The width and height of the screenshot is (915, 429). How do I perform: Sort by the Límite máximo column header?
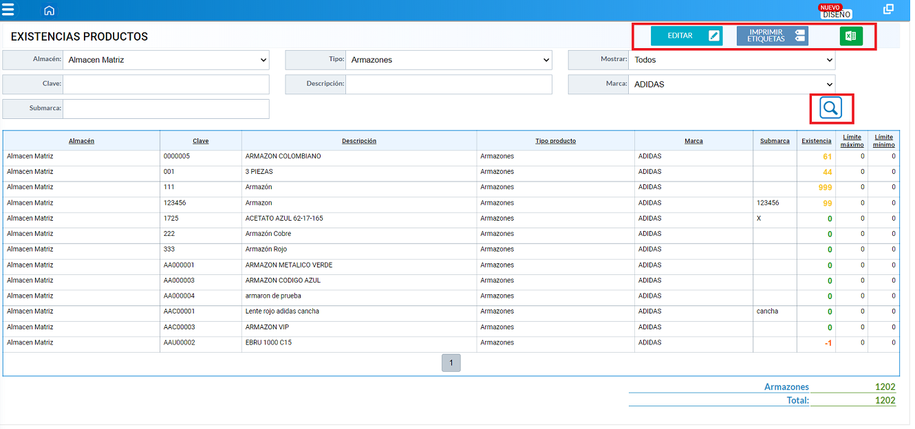(x=852, y=141)
